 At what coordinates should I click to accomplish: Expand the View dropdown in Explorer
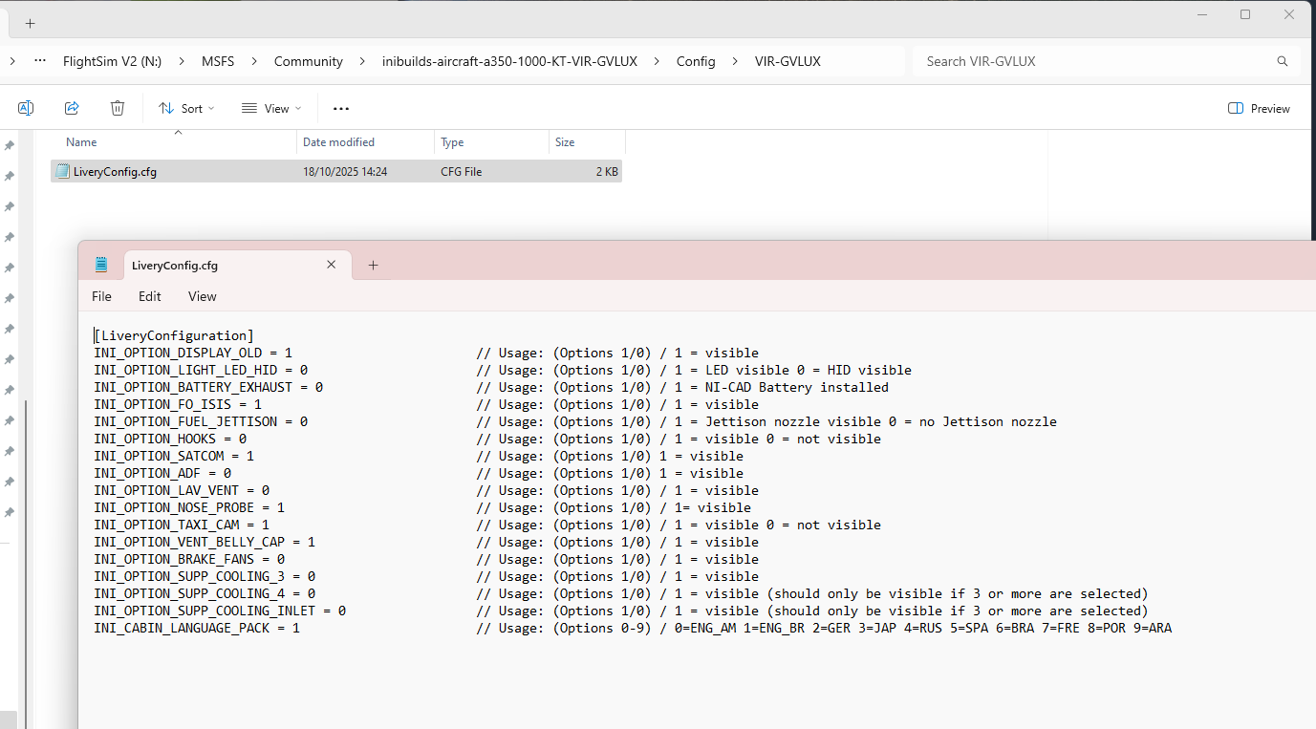click(271, 108)
